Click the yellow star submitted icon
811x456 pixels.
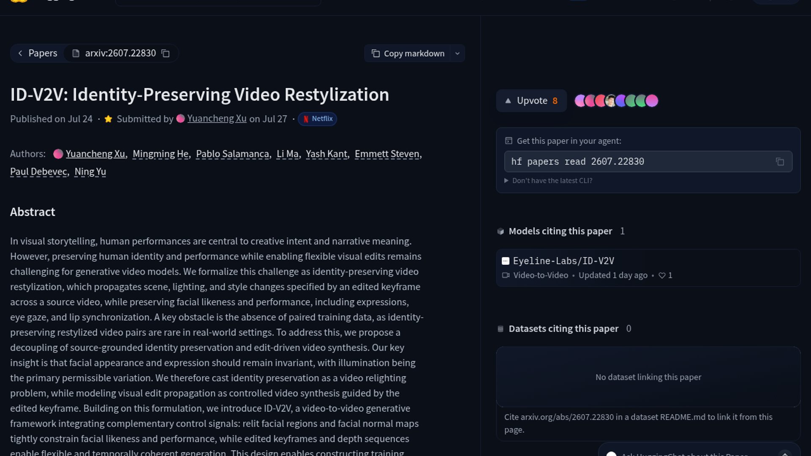click(108, 119)
